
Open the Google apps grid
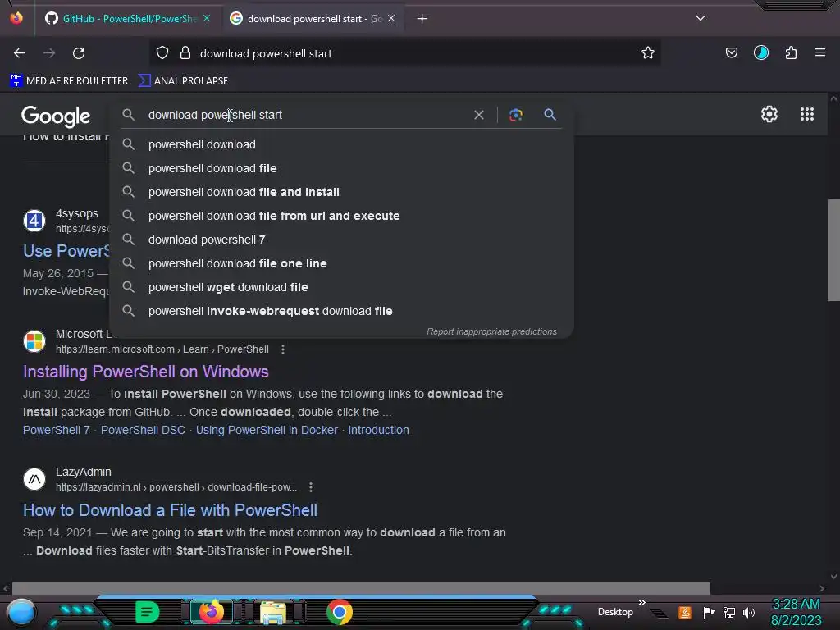807,114
